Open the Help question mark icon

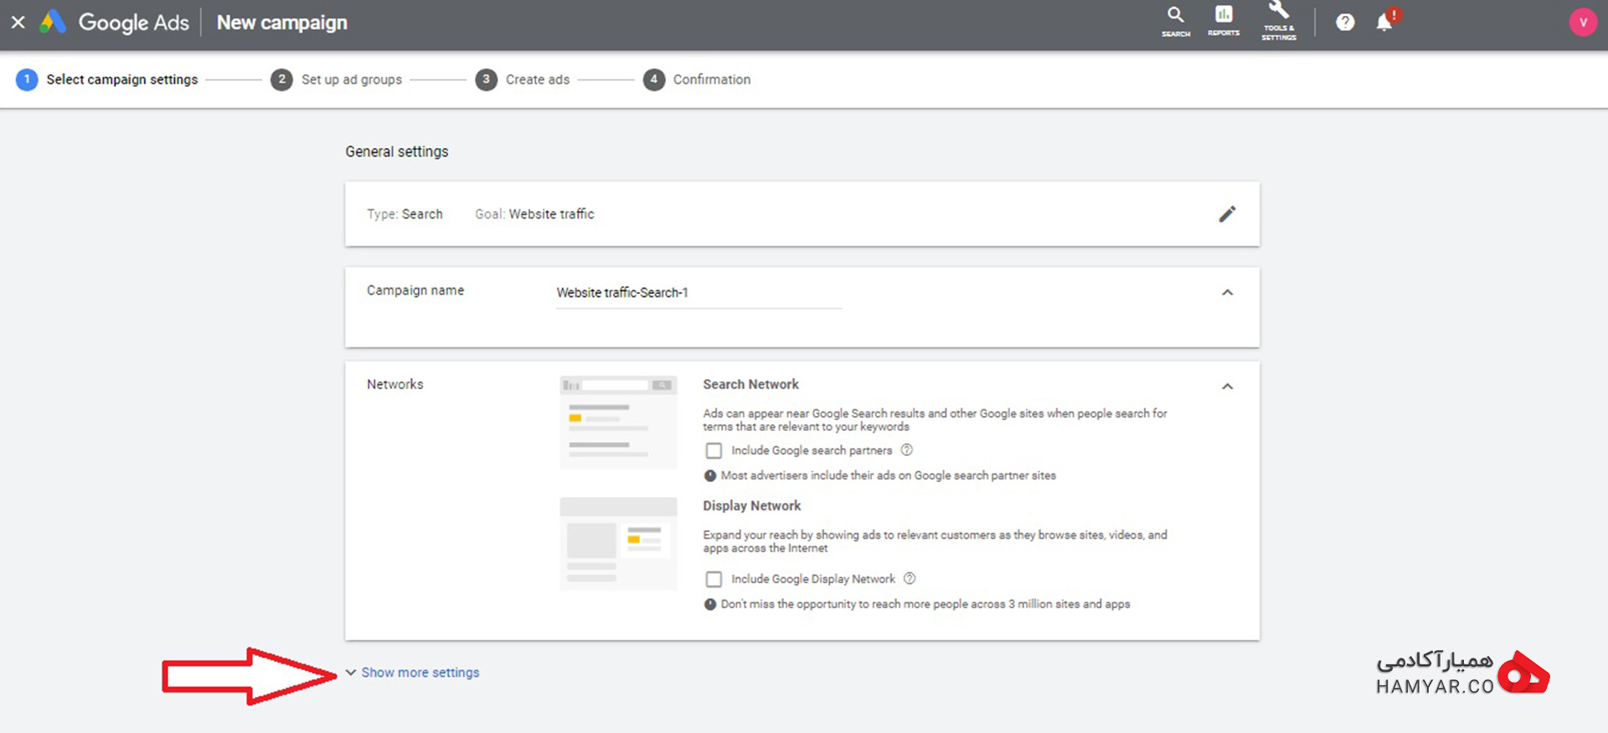click(1345, 23)
